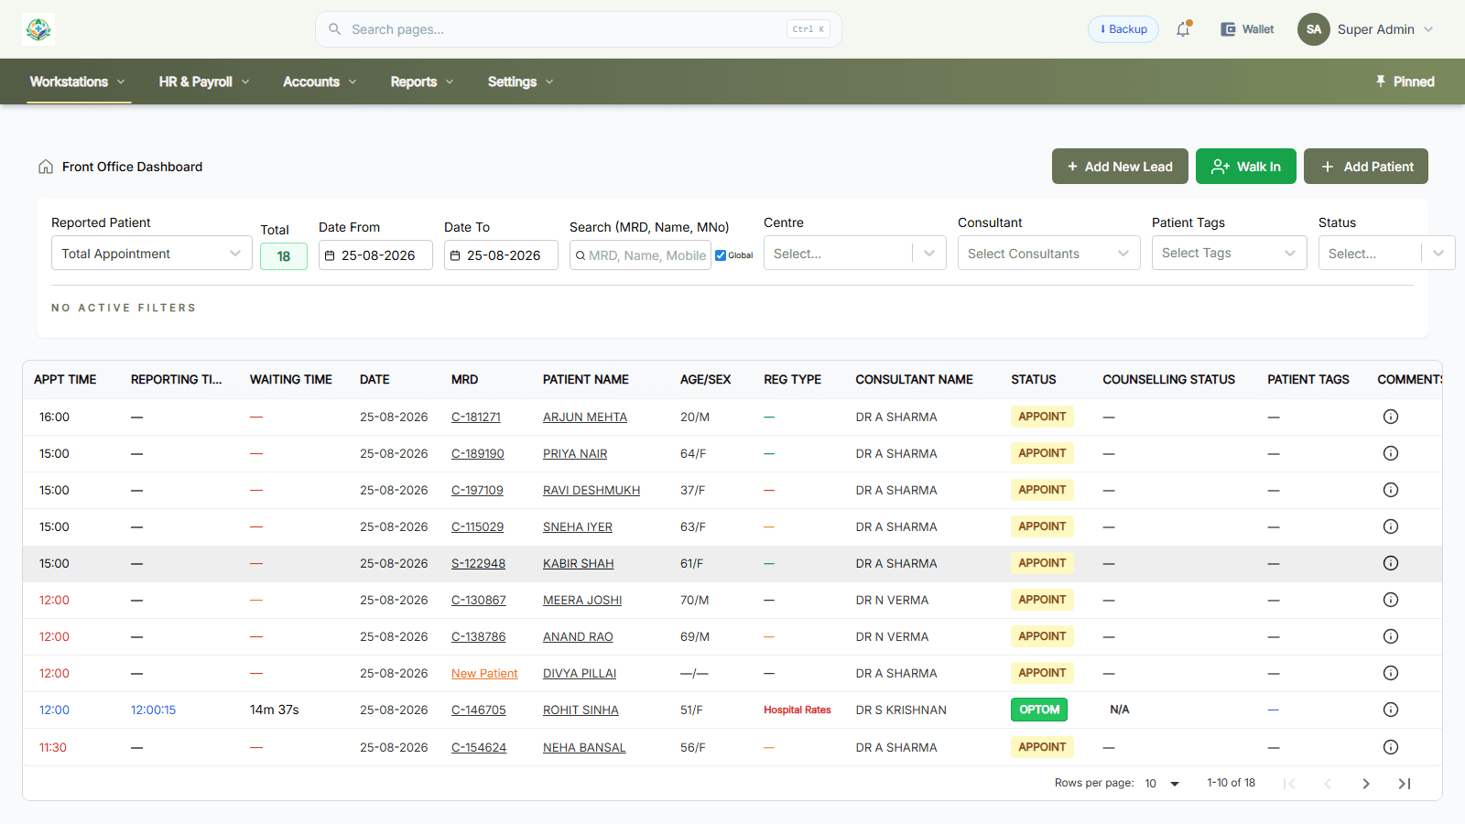Click Date From field 25-08-2026
Viewport: 1465px width, 824px height.
[375, 255]
